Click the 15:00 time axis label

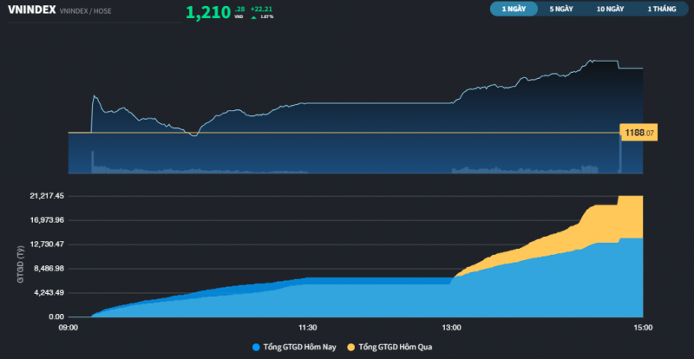[642, 328]
